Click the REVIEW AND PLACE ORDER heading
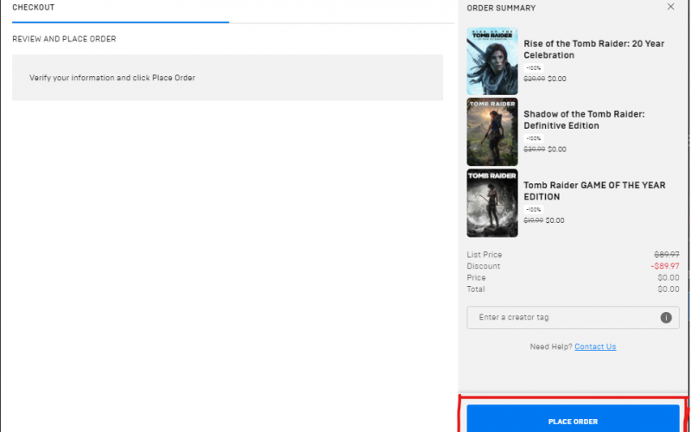This screenshot has width=691, height=432. (x=64, y=39)
